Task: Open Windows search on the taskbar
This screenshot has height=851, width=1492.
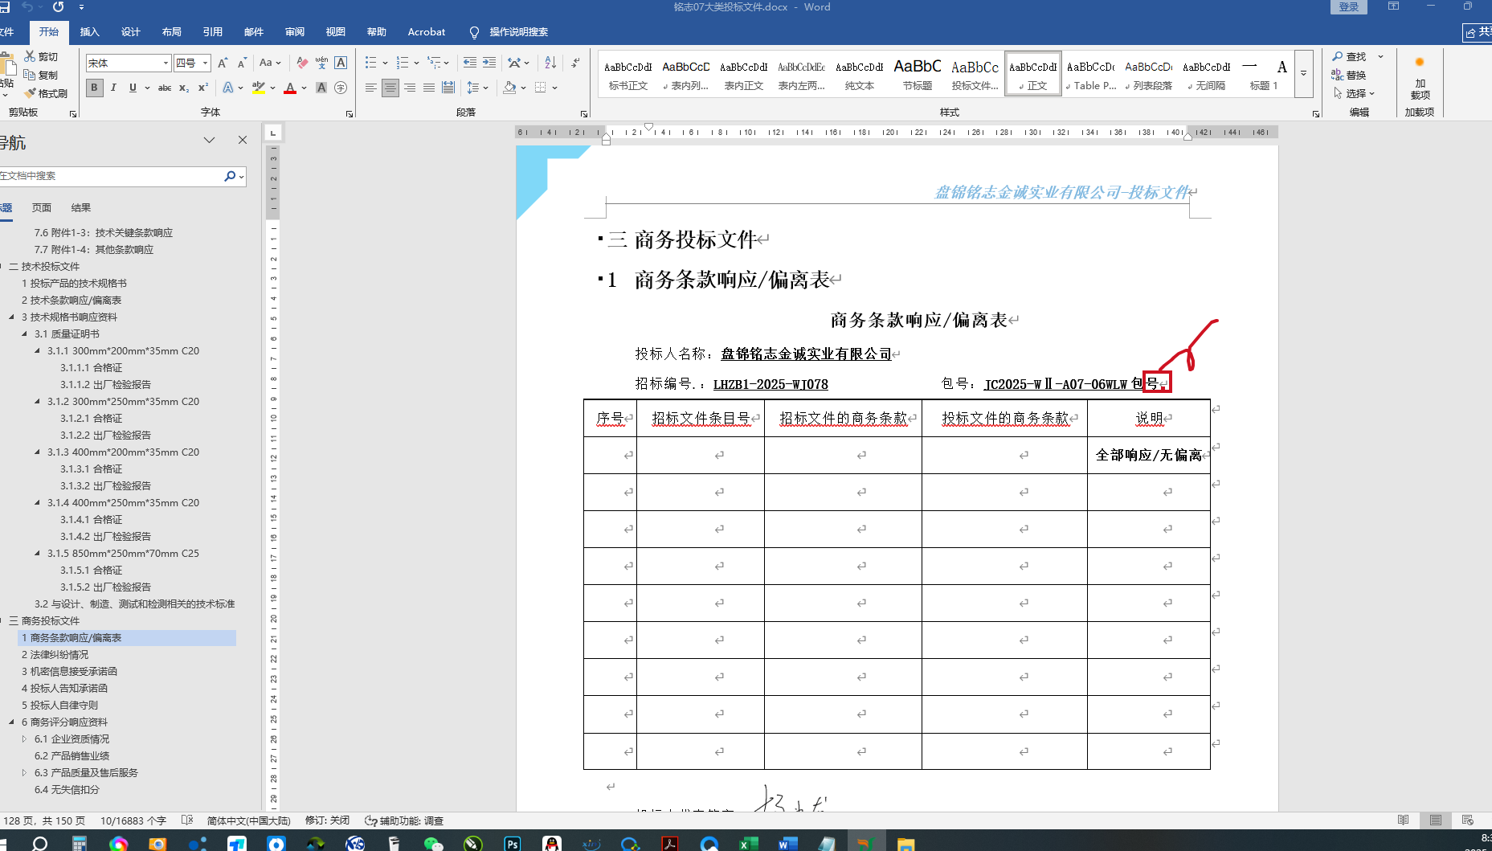Action: coord(39,844)
